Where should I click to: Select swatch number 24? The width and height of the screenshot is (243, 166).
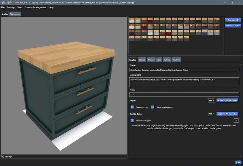tap(180, 26)
